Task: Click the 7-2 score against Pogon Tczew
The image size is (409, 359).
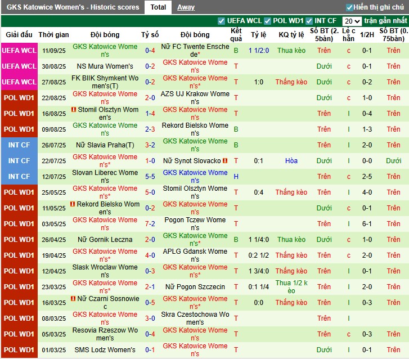Action: (x=150, y=224)
